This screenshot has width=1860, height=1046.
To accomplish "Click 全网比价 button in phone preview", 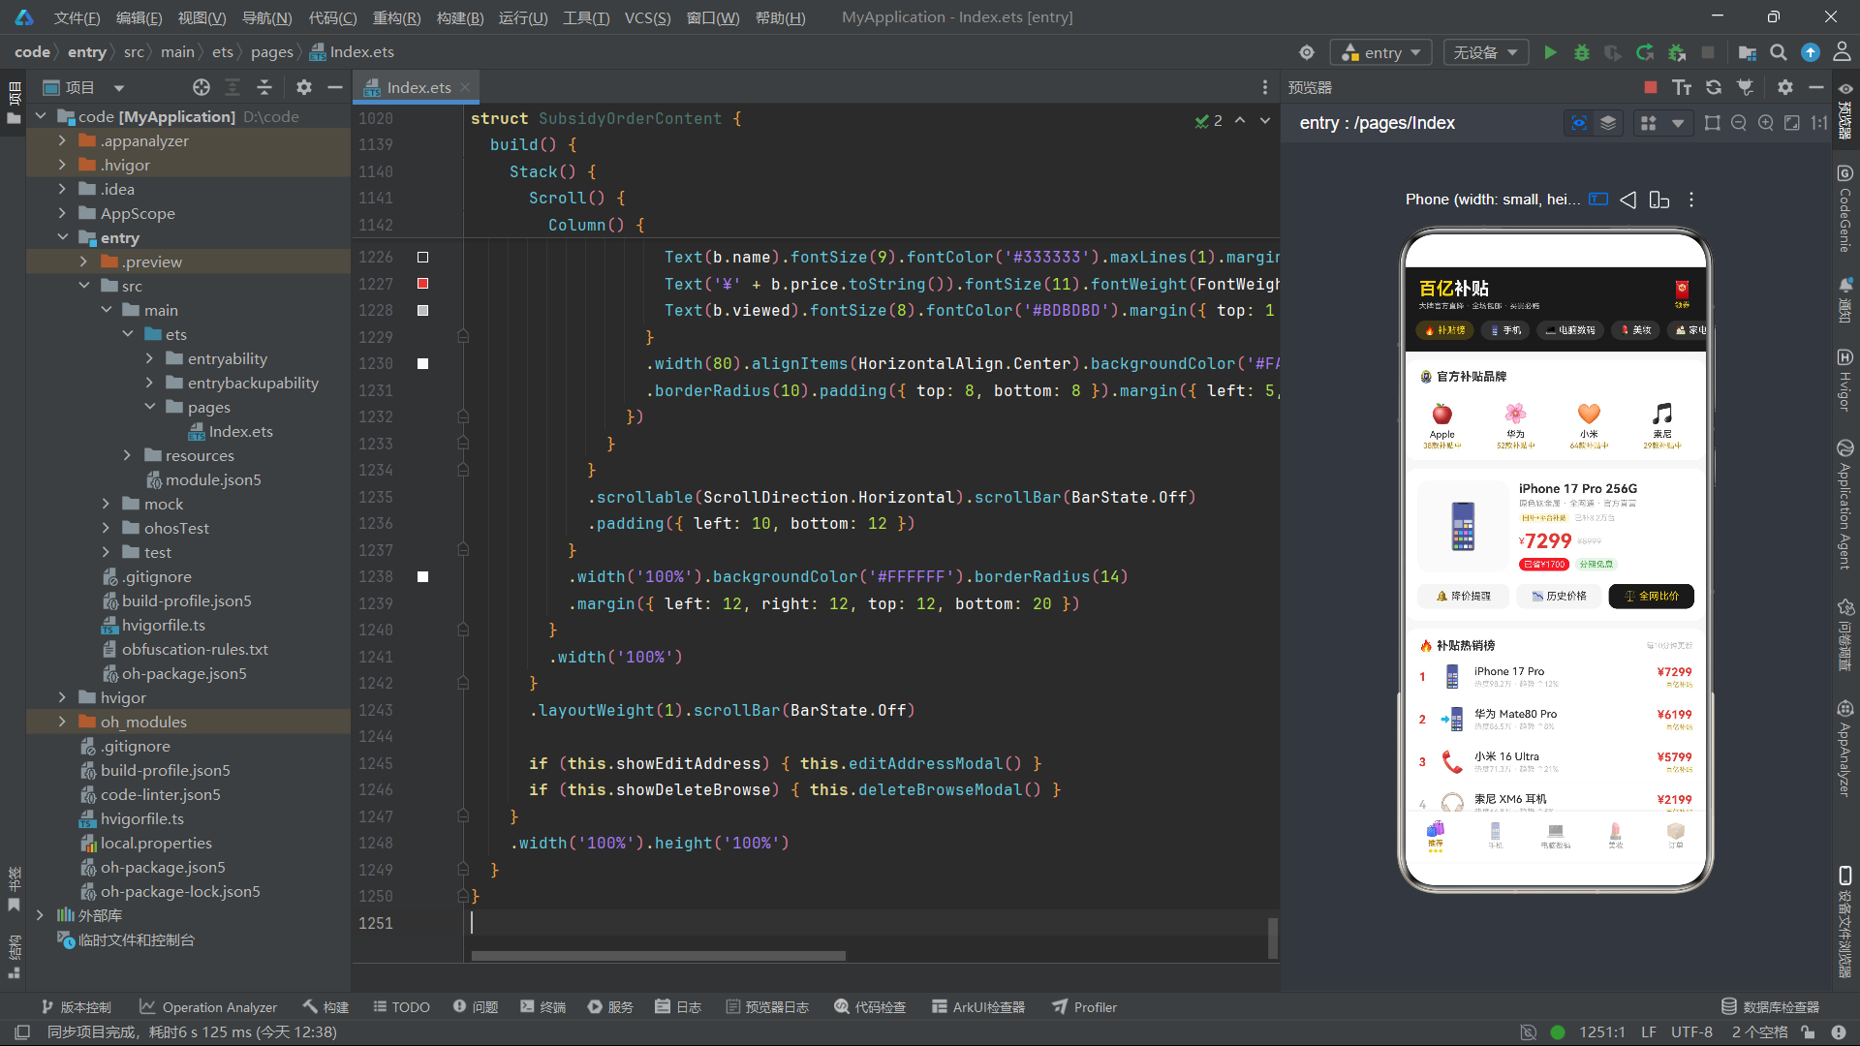I will [x=1652, y=596].
